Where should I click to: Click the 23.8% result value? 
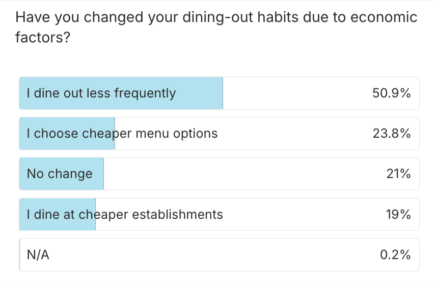(x=392, y=134)
